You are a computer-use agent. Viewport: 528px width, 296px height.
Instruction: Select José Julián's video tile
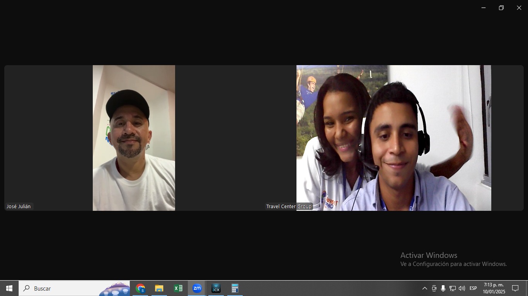click(134, 138)
